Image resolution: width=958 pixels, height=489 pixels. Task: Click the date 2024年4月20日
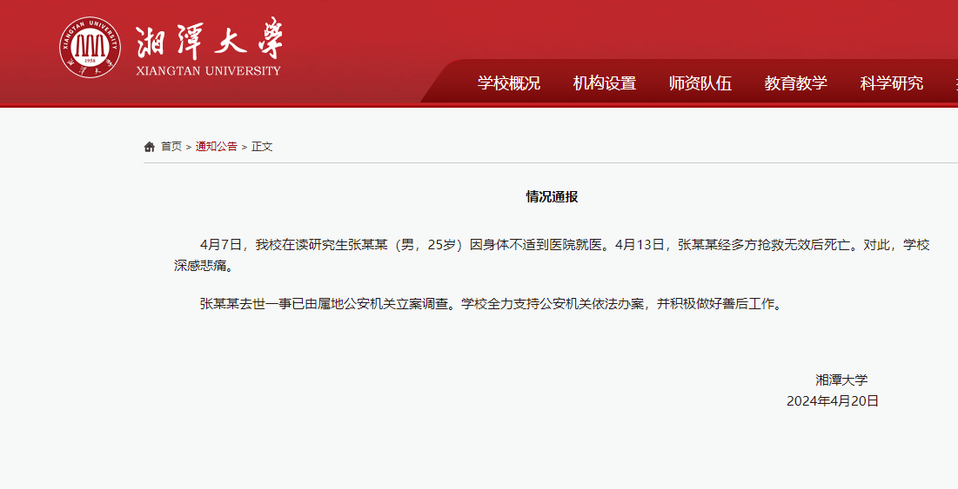click(x=833, y=400)
